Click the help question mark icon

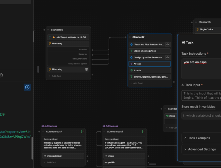click(x=1, y=75)
